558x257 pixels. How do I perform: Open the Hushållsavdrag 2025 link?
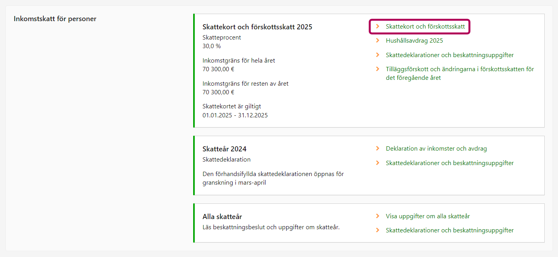tap(414, 41)
